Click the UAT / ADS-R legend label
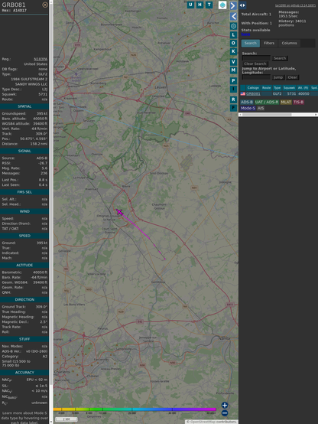Image resolution: width=318 pixels, height=424 pixels. pyautogui.click(x=267, y=102)
